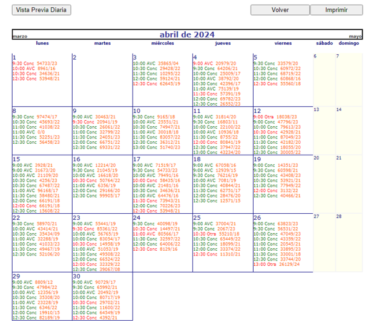Image resolution: width=371 pixels, height=322 pixels.
Task: Open case 35865/04 on April 3
Action: [x=168, y=63]
